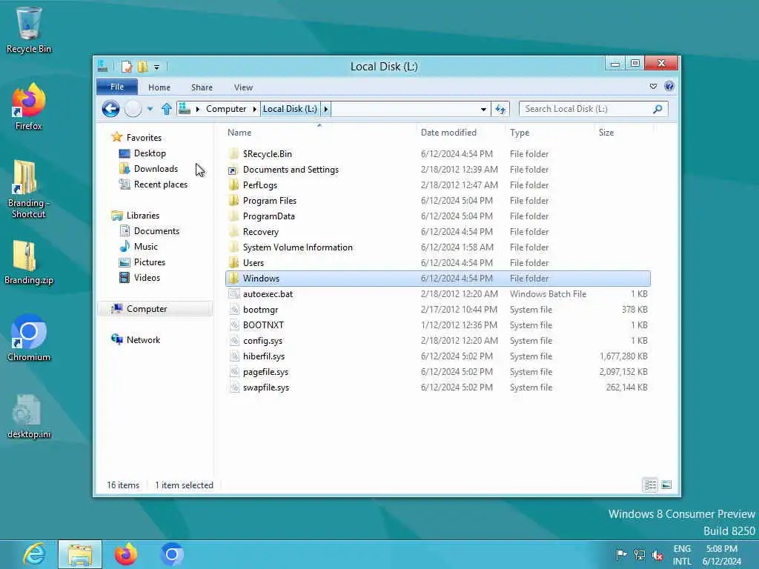
Task: Select the $Recycle.Bin folder row
Action: [437, 154]
